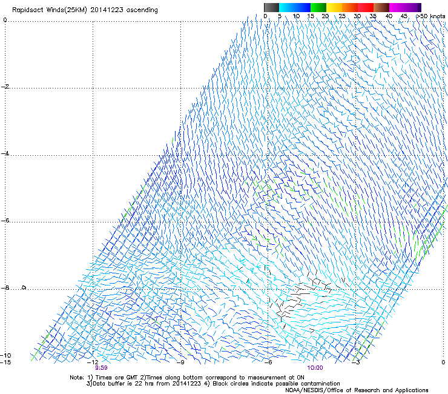448x394 pixels.
Task: Click the magenta 40-45 knots legend swatch
Action: 397,7
